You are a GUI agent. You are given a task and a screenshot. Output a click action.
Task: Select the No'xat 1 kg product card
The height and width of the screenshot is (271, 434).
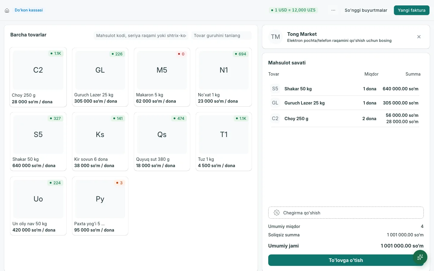(224, 77)
